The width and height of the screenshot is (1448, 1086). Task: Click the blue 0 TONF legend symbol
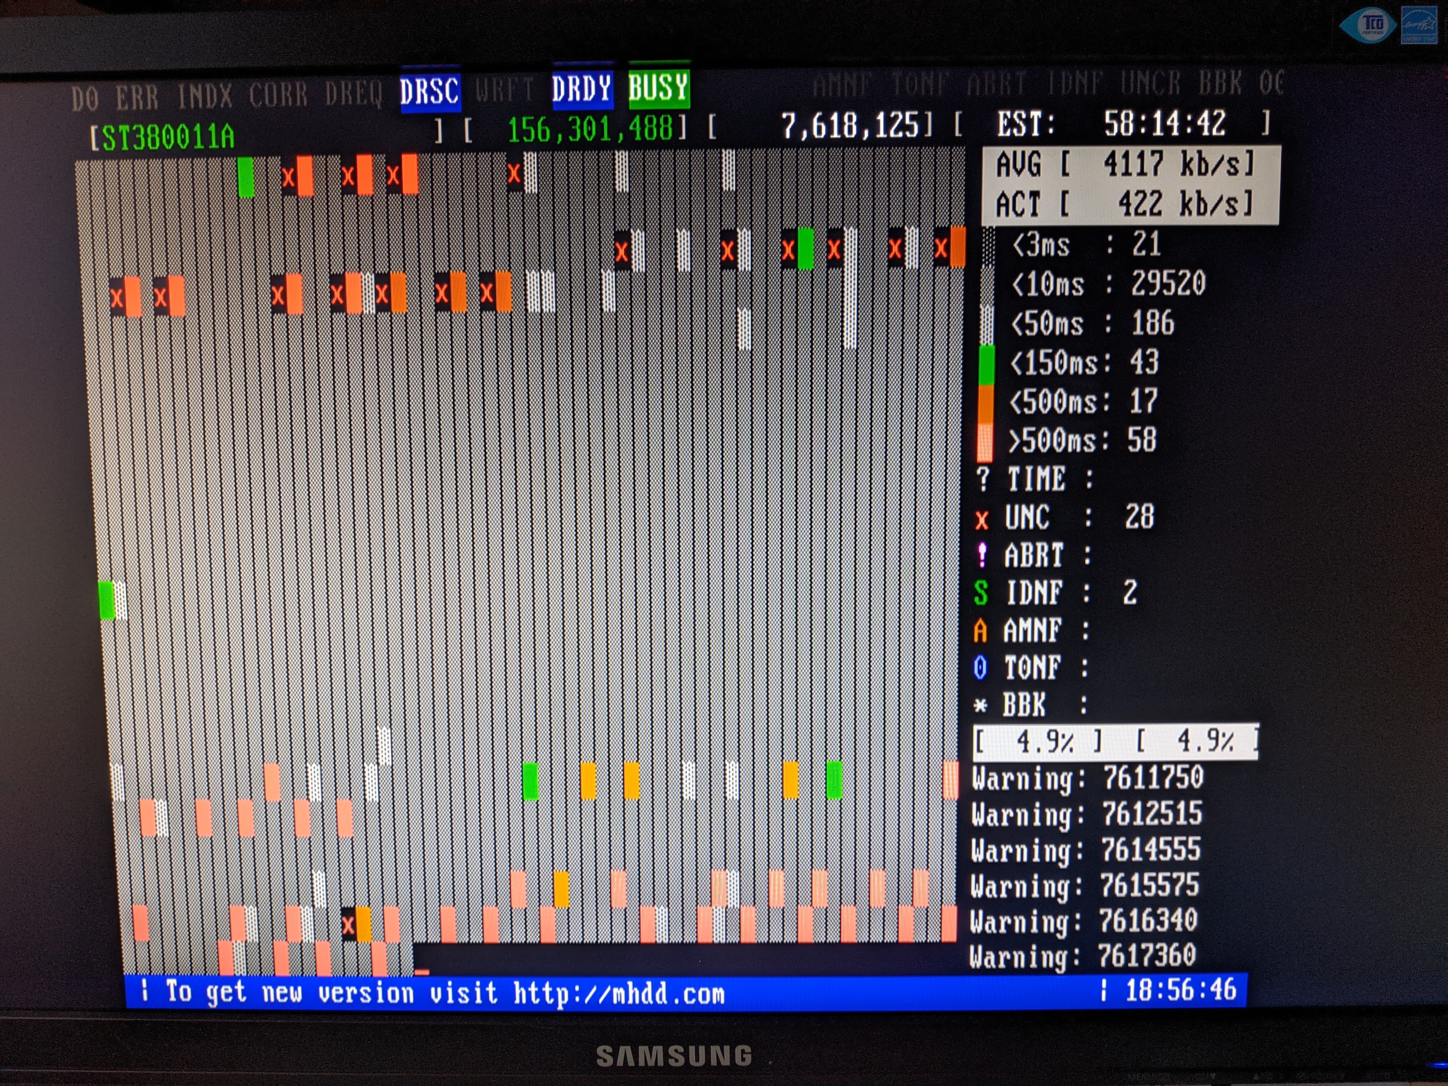(980, 668)
